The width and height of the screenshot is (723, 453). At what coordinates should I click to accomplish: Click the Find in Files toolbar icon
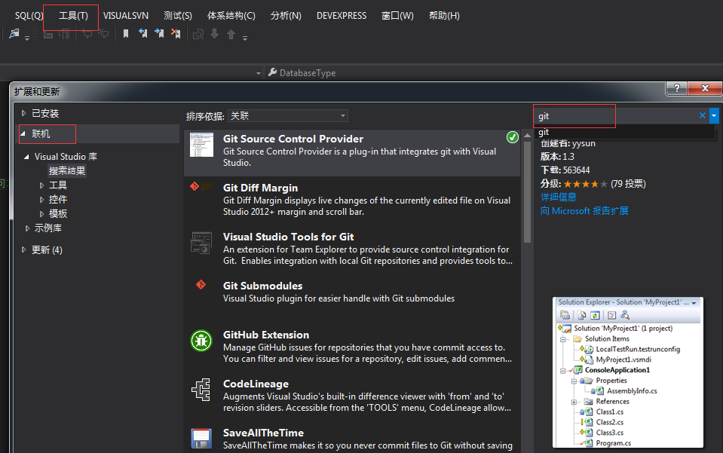click(x=14, y=34)
